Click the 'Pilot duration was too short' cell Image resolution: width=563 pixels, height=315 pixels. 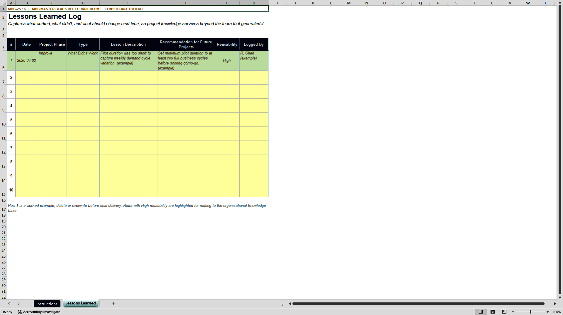point(128,61)
